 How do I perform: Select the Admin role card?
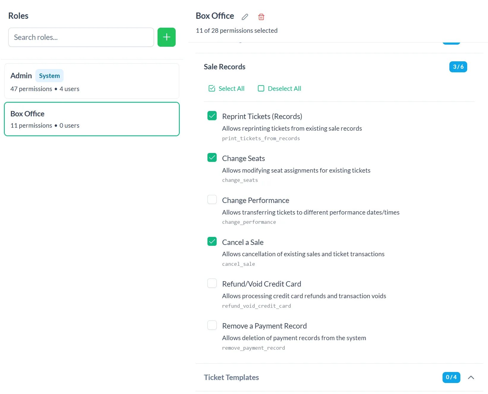coord(92,81)
